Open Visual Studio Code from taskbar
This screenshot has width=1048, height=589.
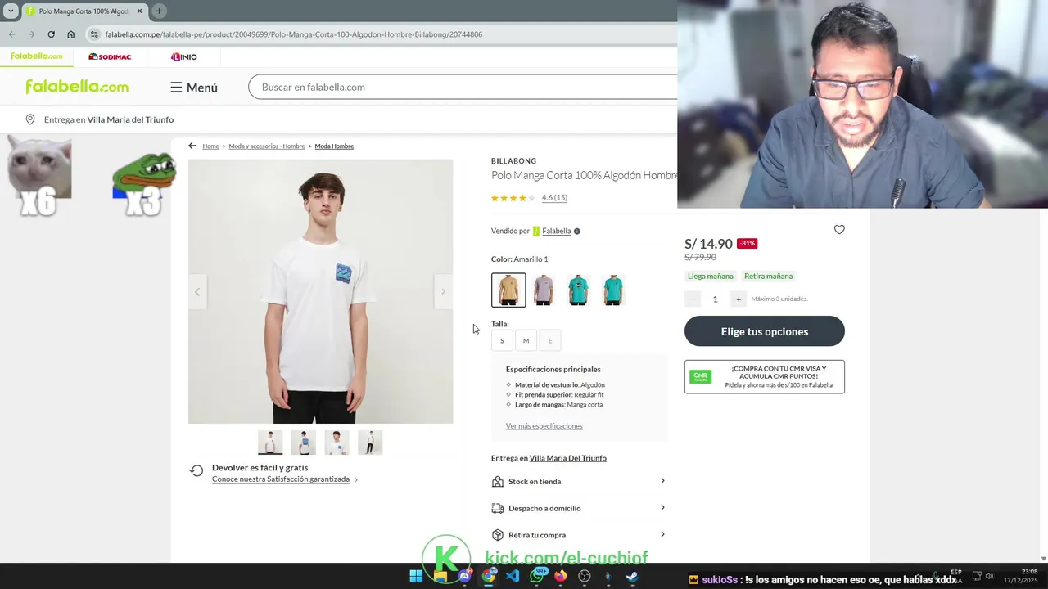point(513,576)
